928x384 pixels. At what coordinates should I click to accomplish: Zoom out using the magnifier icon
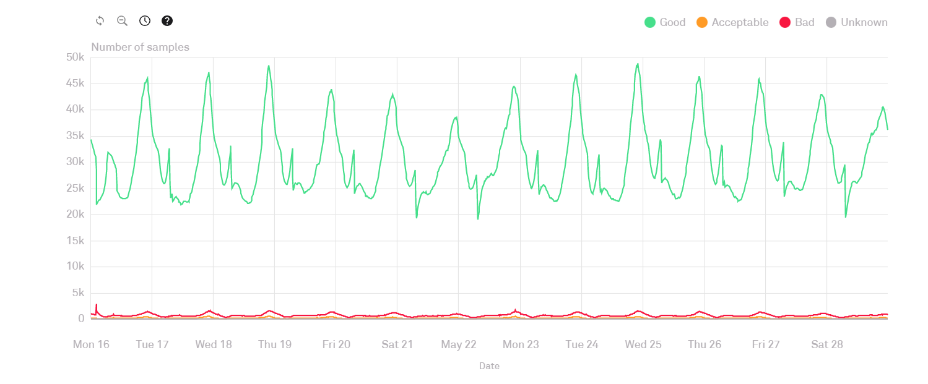click(x=122, y=21)
